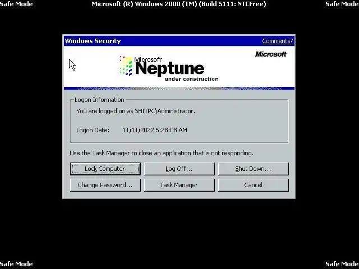The height and width of the screenshot is (269, 359).
Task: Open the Comments? link in title bar
Action: tap(278, 41)
